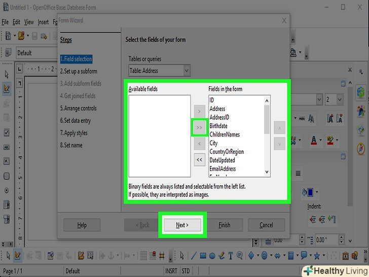Insert a Text Box (ABC) control from left toolbar
This screenshot has width=369, height=277.
7,147
